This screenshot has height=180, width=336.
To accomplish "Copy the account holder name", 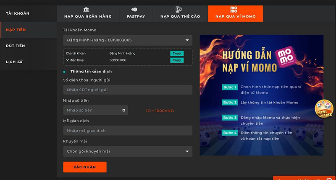I will [177, 54].
